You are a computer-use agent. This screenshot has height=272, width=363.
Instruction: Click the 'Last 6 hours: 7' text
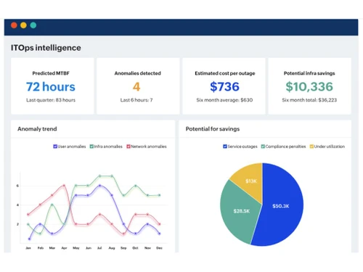coord(136,100)
